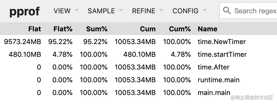Viewport: 277px width, 104px height.
Task: Select the runtime.main row
Action: 138,80
